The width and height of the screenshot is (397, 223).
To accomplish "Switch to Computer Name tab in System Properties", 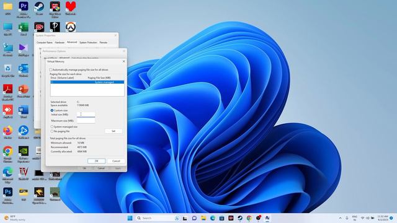I will pyautogui.click(x=45, y=43).
